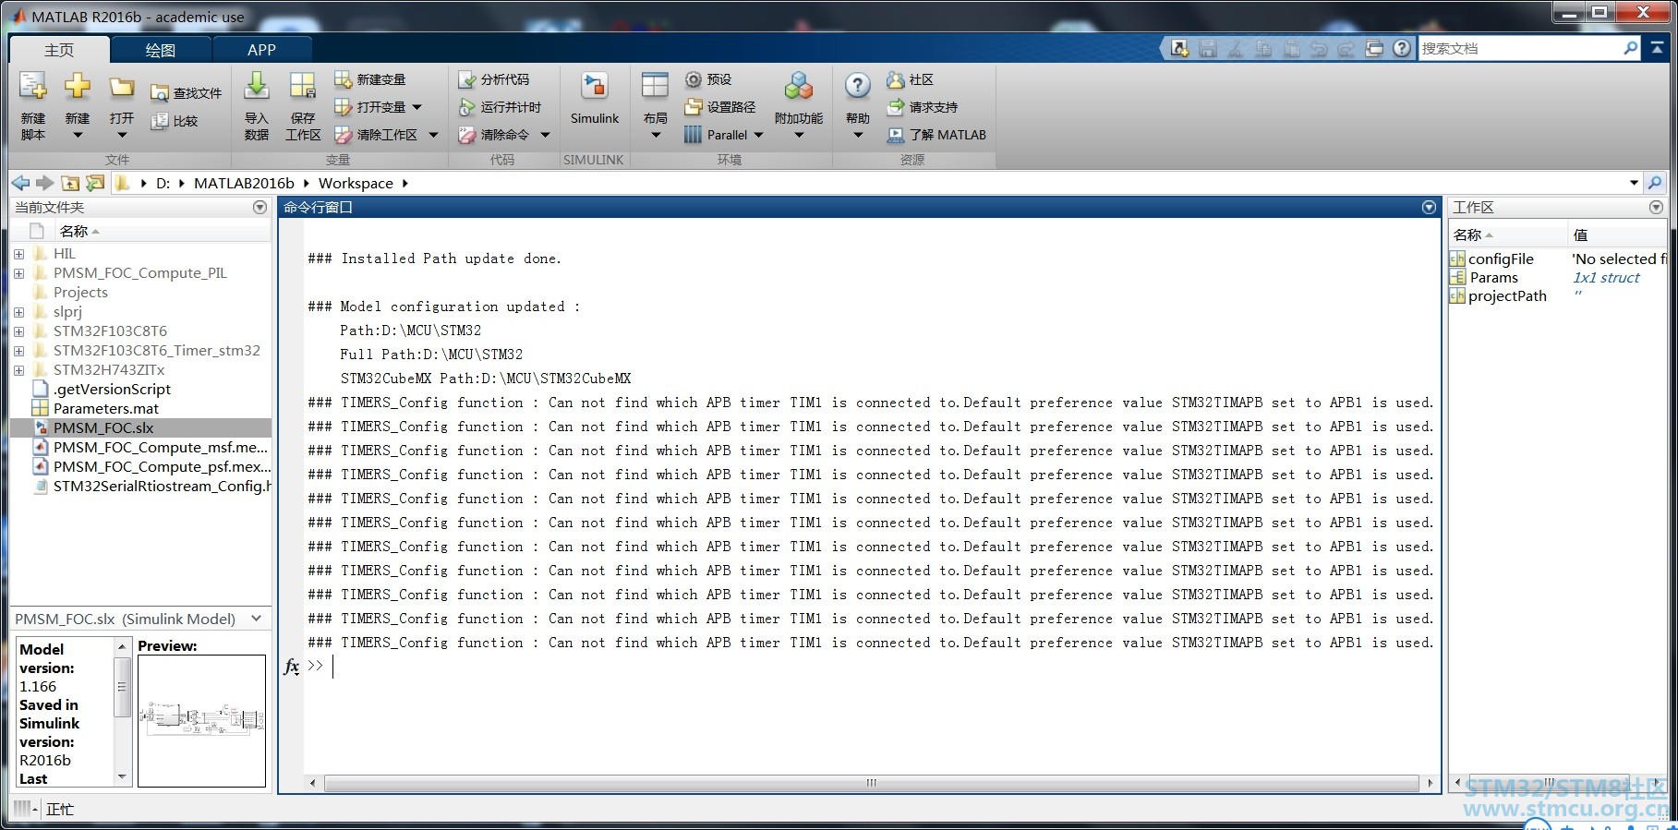Click the quick access help icon in title strip
The image size is (1678, 830).
[x=1402, y=48]
